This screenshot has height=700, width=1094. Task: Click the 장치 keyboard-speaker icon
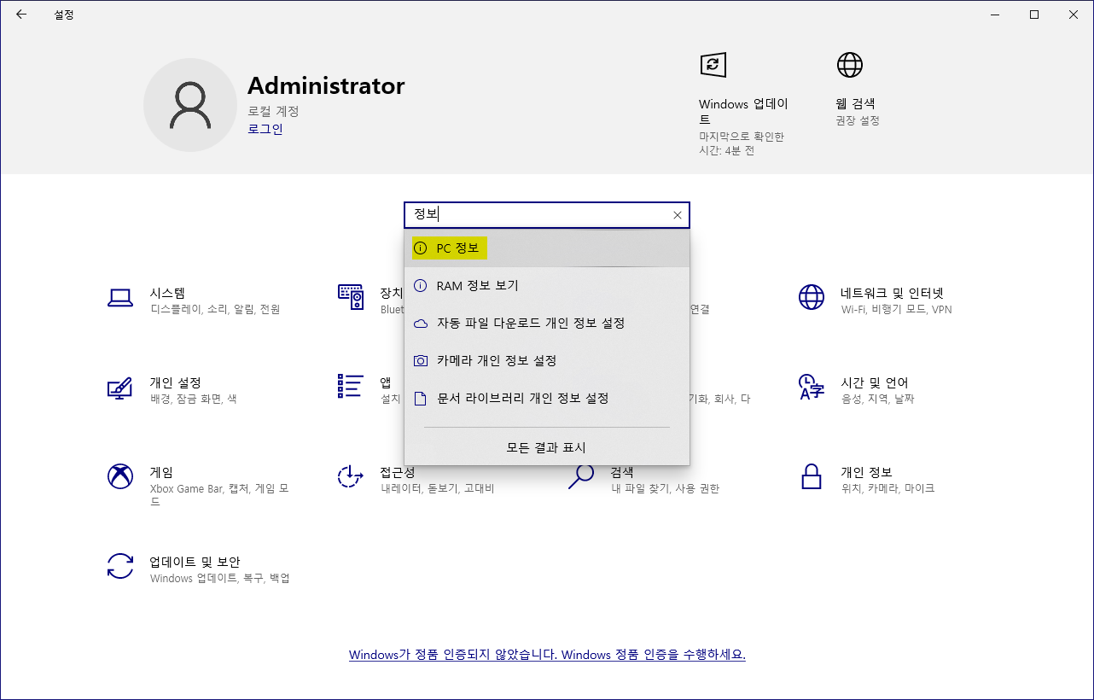click(351, 297)
